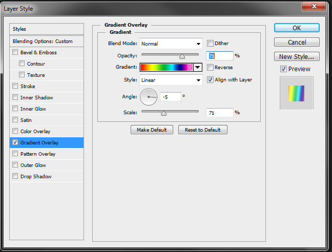This screenshot has width=332, height=252.
Task: Click the New Style... button
Action: 297,56
